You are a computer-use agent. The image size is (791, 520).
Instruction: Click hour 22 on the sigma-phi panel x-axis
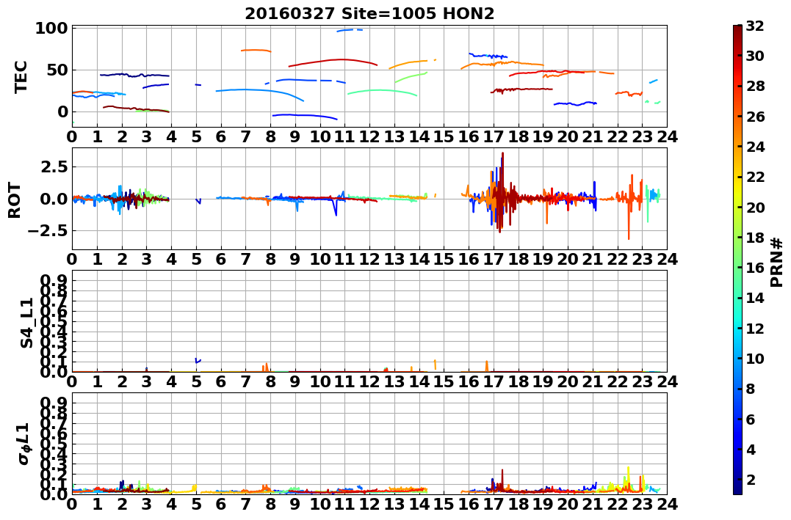[x=618, y=505]
